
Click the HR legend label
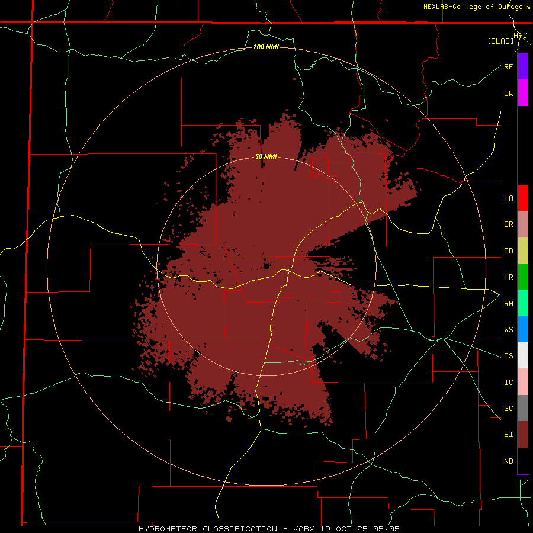tap(508, 277)
